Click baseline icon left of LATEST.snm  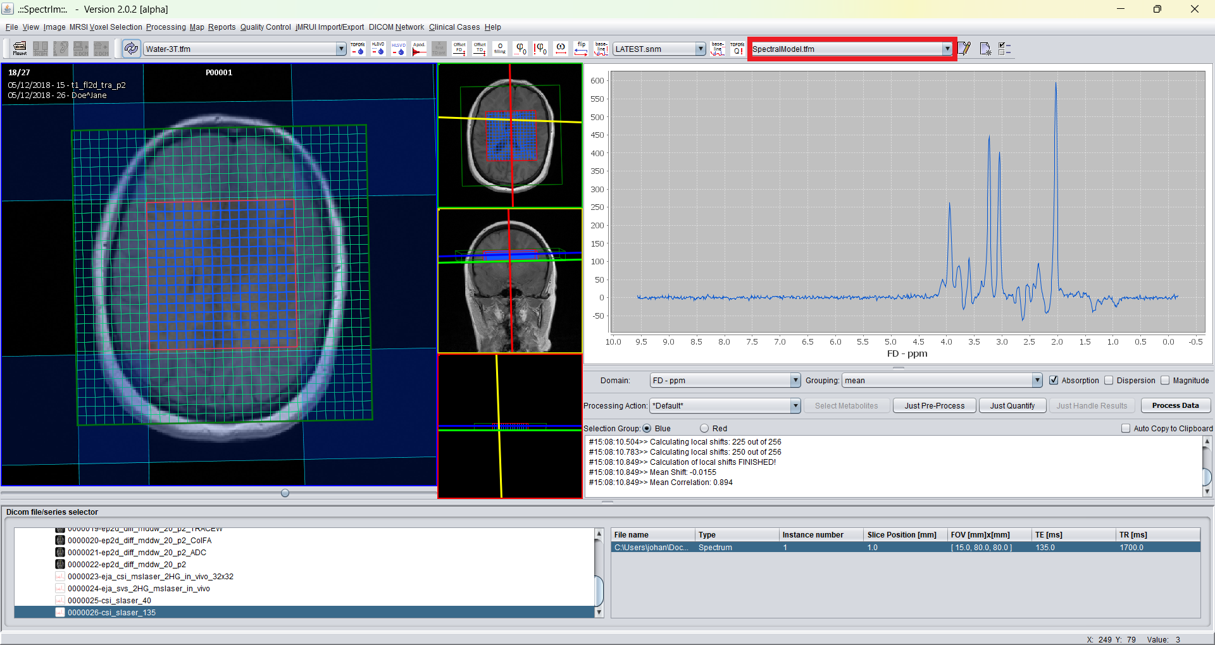pos(601,49)
